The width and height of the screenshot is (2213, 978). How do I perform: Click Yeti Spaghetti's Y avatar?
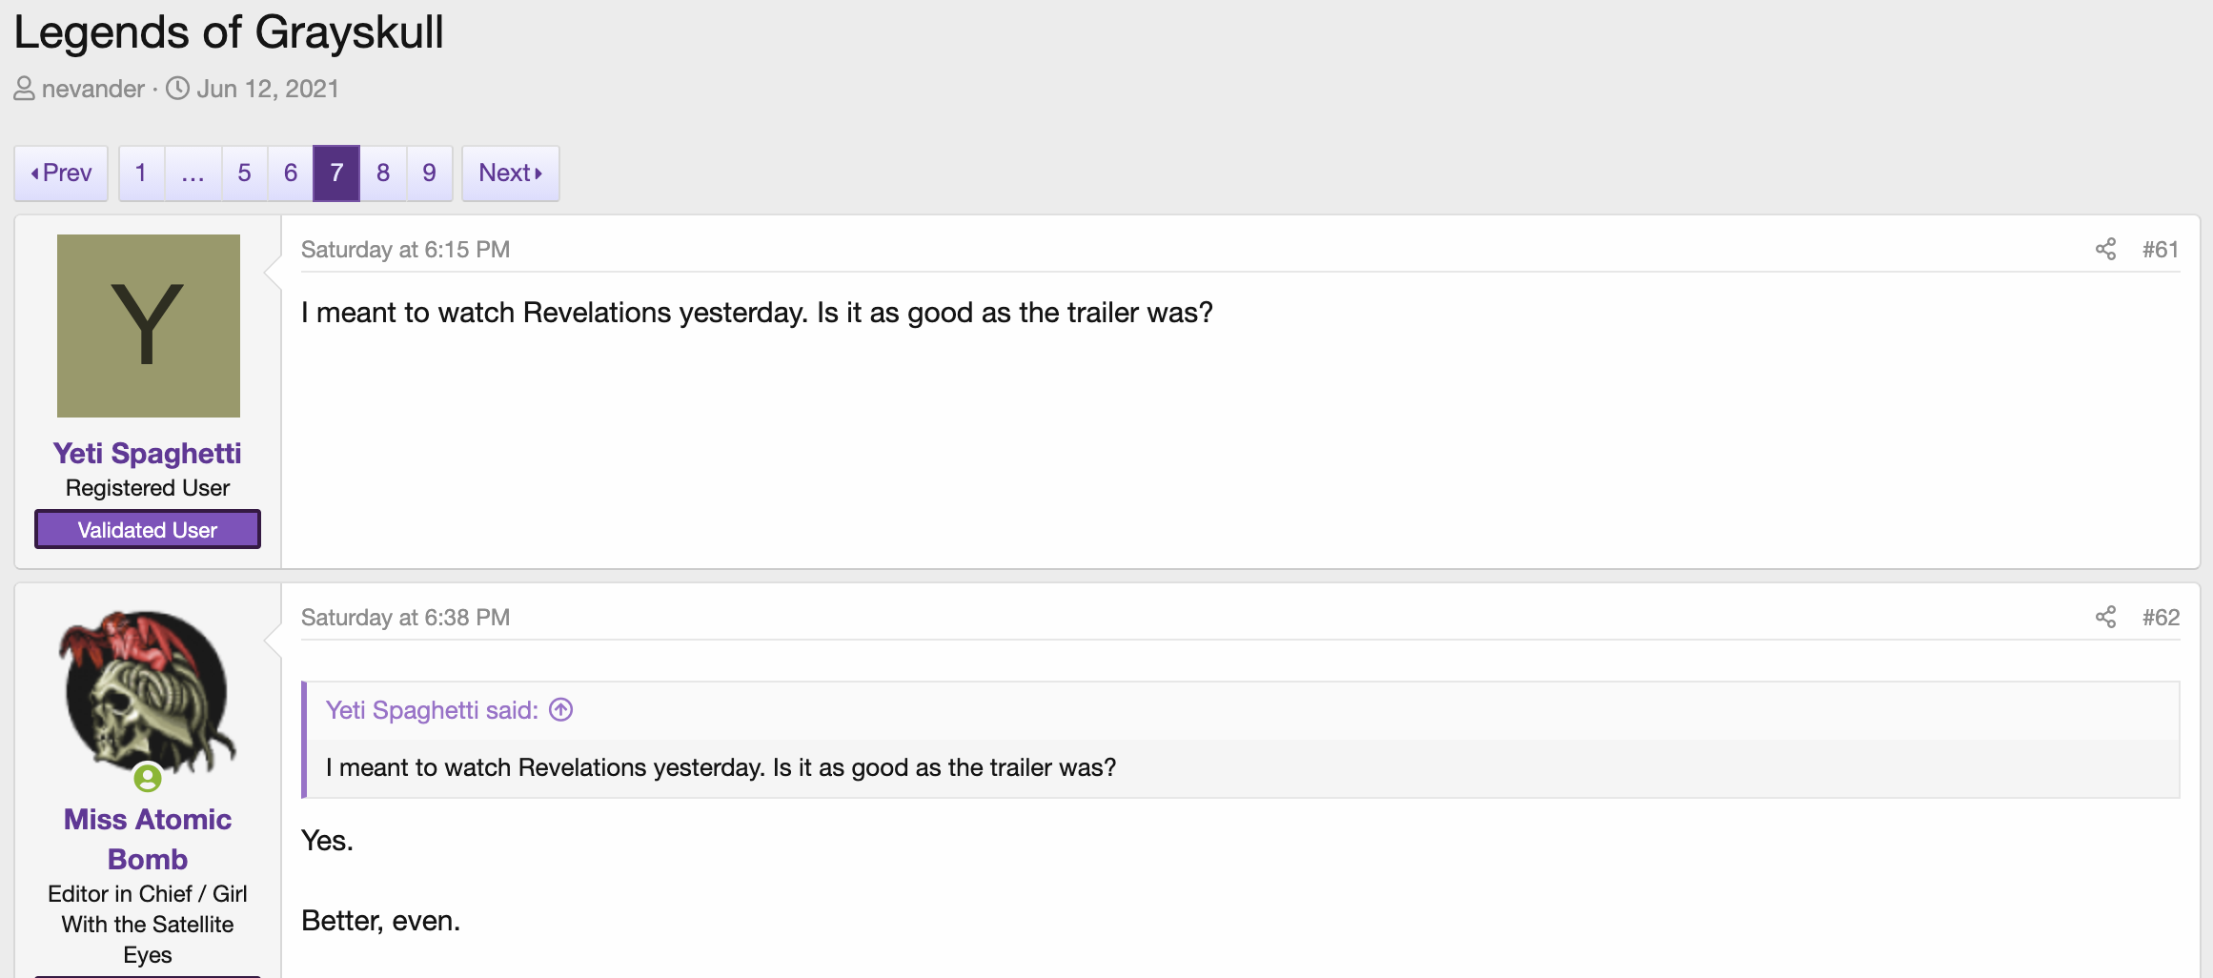pos(149,326)
